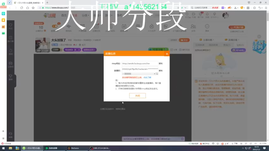Click the 下载 item in browser status bar
Screen dimensions: 269x151
coord(234,144)
